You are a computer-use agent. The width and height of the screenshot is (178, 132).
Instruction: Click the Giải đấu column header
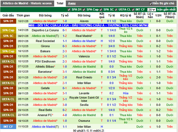(8, 15)
